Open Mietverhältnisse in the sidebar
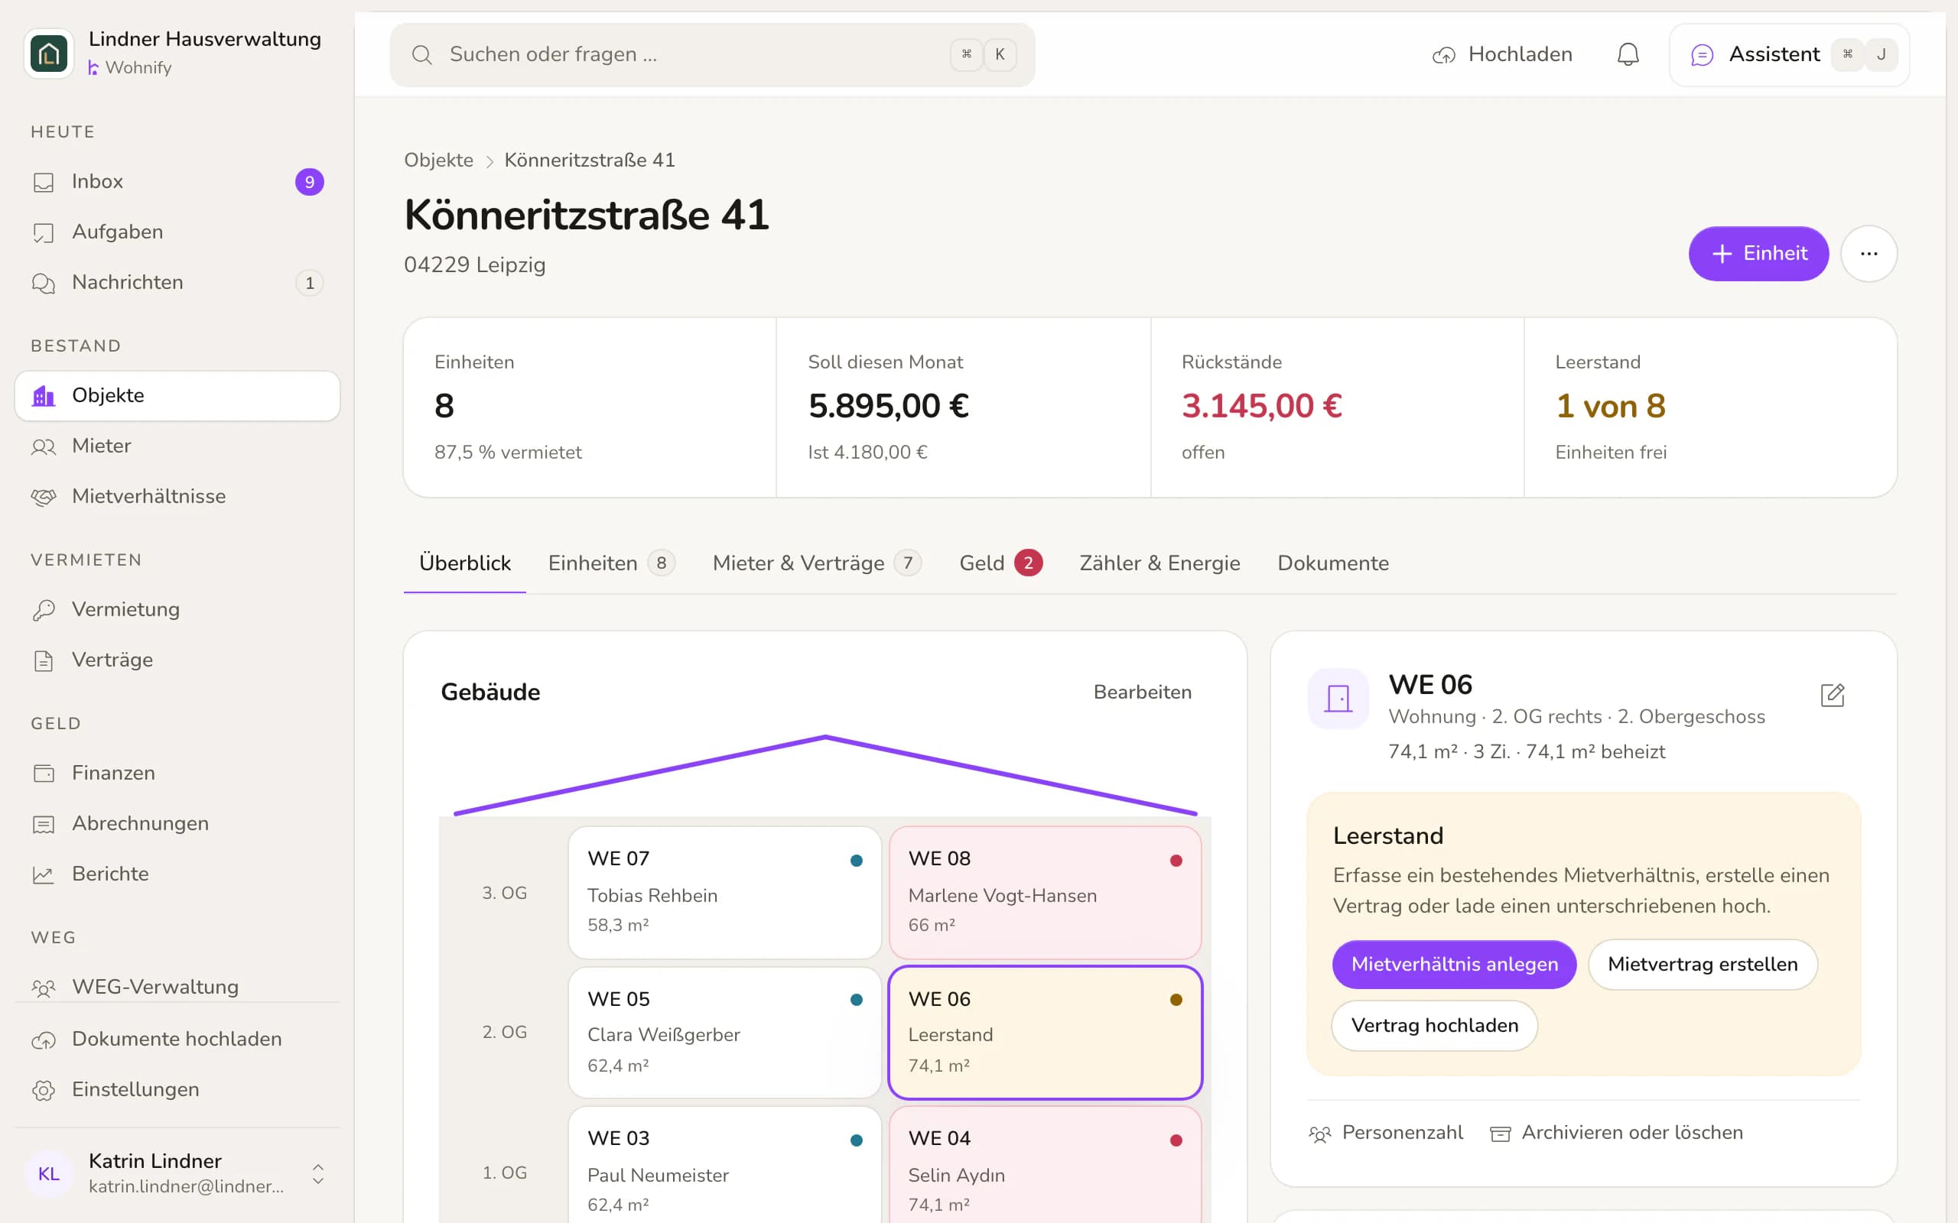 click(x=177, y=496)
